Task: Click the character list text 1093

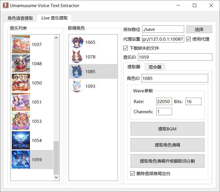Action: pyautogui.click(x=90, y=86)
